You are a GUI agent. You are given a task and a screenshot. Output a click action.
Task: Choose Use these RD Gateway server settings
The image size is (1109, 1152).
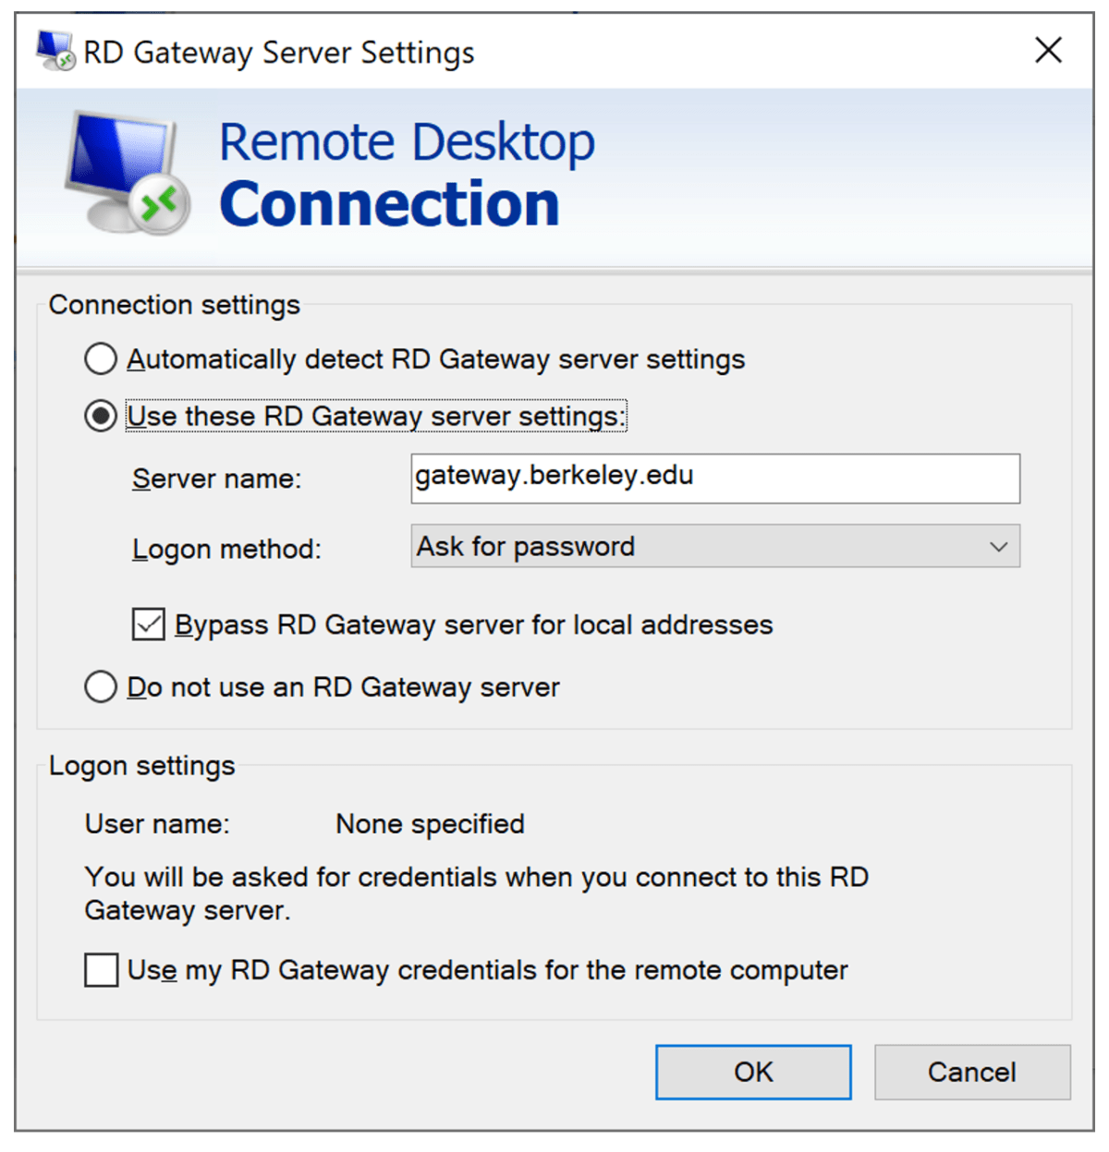tap(101, 416)
